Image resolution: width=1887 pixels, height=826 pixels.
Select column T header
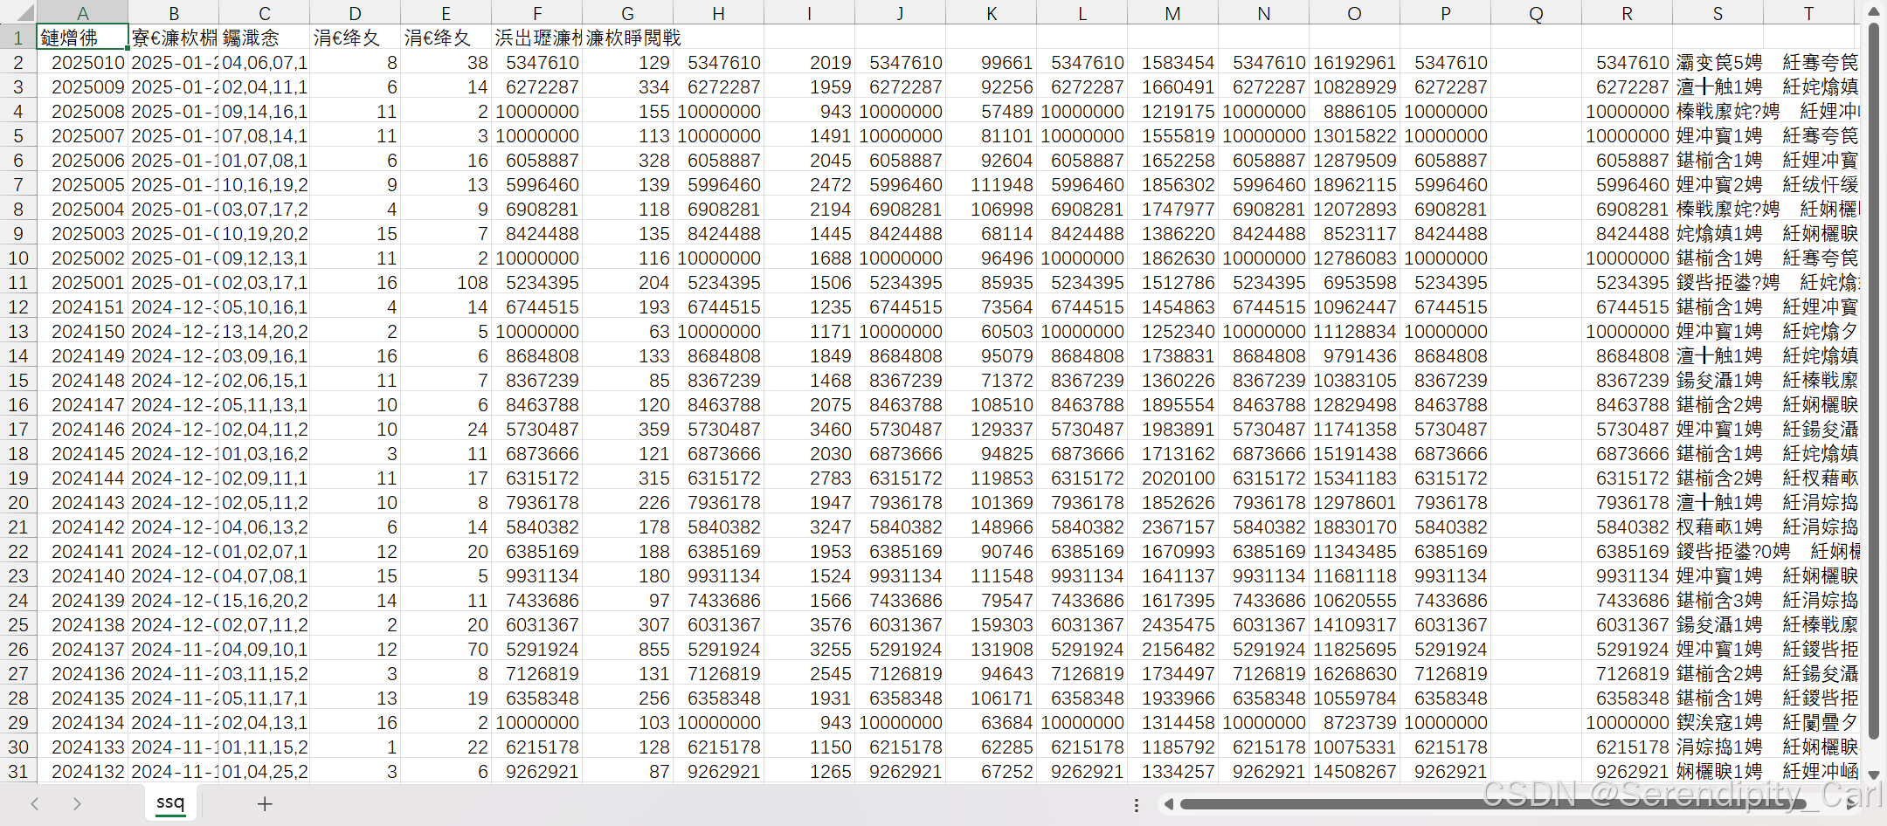pyautogui.click(x=1809, y=13)
